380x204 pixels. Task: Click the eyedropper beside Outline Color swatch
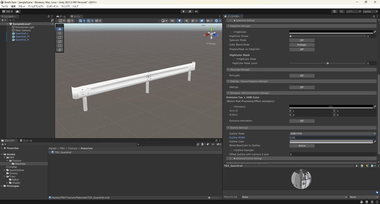375,141
